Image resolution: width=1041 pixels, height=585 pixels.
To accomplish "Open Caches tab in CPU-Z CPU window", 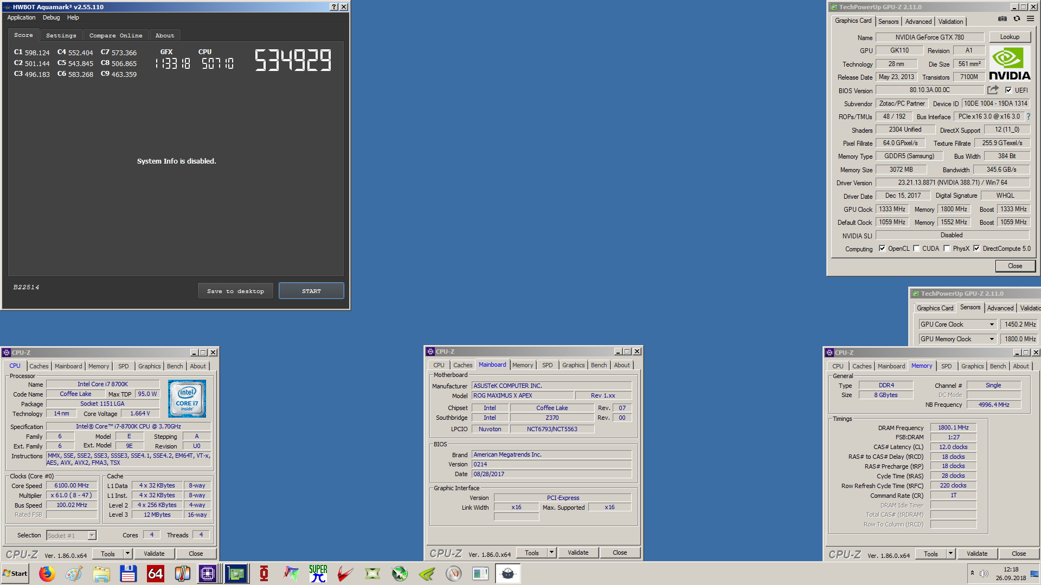I will [x=39, y=366].
